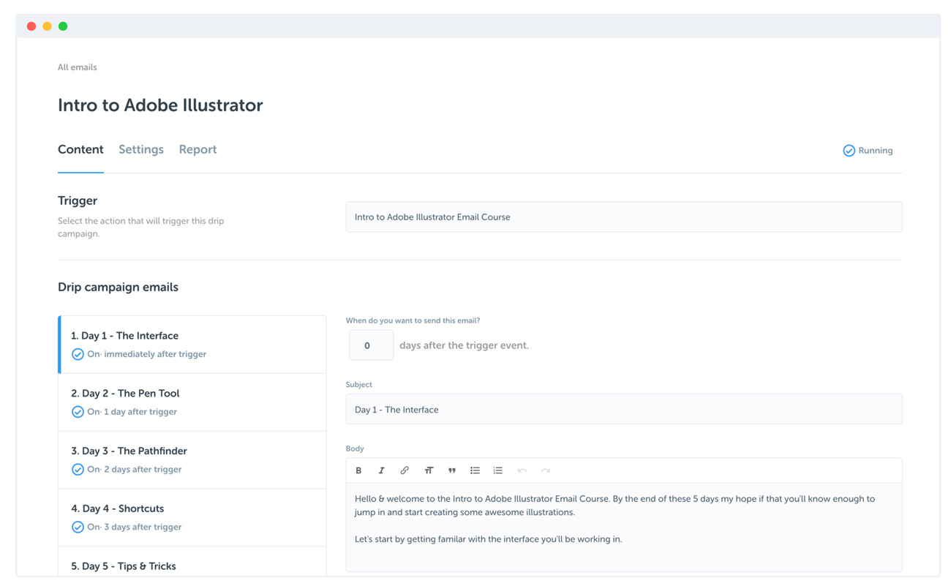Click 'On· 3 days after trigger' text
The height and width of the screenshot is (586, 951).
tap(134, 527)
